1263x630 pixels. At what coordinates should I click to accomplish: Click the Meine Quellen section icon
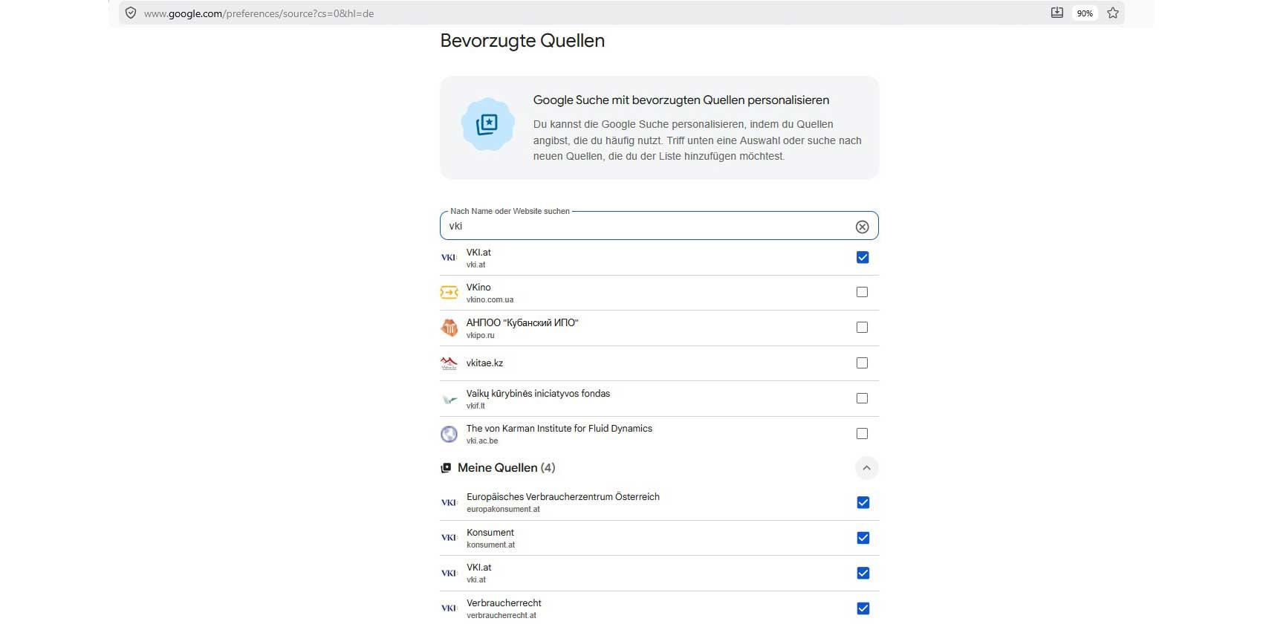pyautogui.click(x=446, y=468)
